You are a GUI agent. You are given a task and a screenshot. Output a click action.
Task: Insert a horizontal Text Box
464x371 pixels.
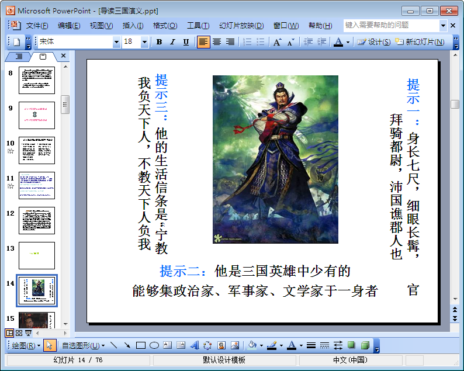[168, 345]
